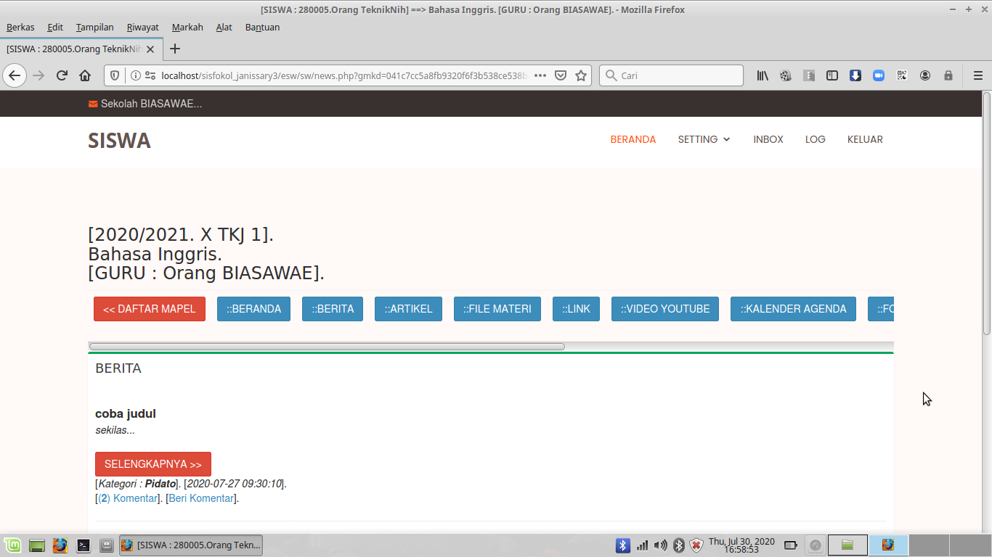
Task: Click the ::BERITA button
Action: point(333,309)
